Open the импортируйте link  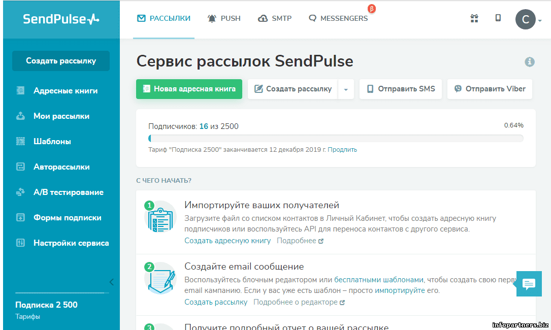pyautogui.click(x=400, y=290)
